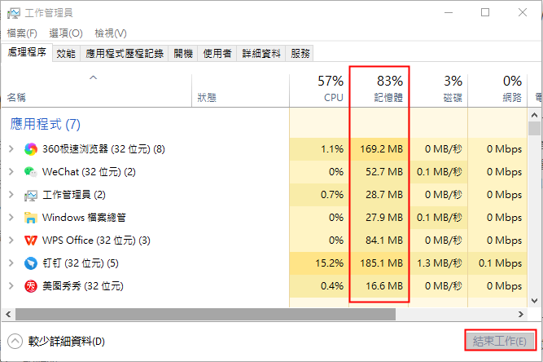
Task: Select the 钉钉 (32 位元) (5) row
Action: pos(265,263)
